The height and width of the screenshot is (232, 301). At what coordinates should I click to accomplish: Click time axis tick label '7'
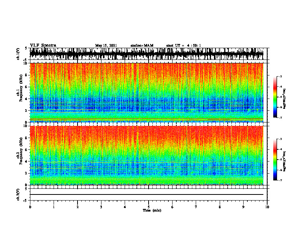[196, 207]
